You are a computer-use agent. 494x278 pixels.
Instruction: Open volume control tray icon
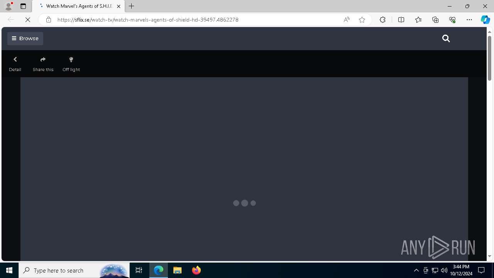(x=444, y=270)
